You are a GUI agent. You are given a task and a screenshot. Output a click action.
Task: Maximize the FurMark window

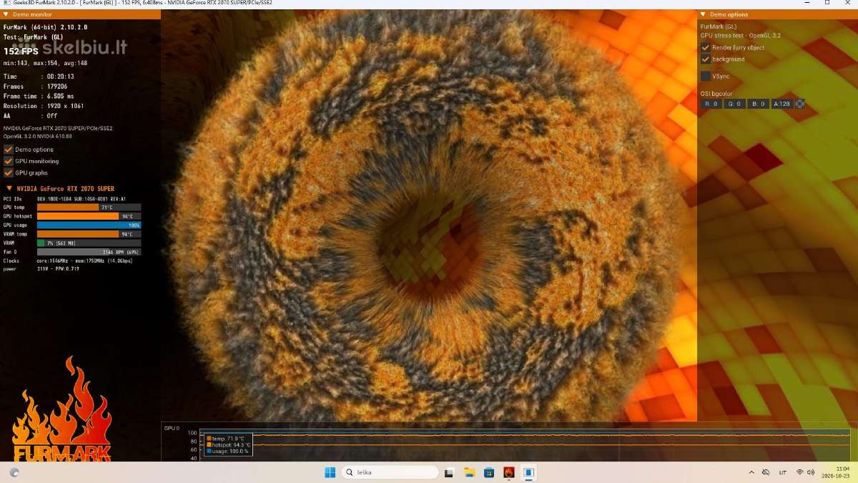coord(827,4)
